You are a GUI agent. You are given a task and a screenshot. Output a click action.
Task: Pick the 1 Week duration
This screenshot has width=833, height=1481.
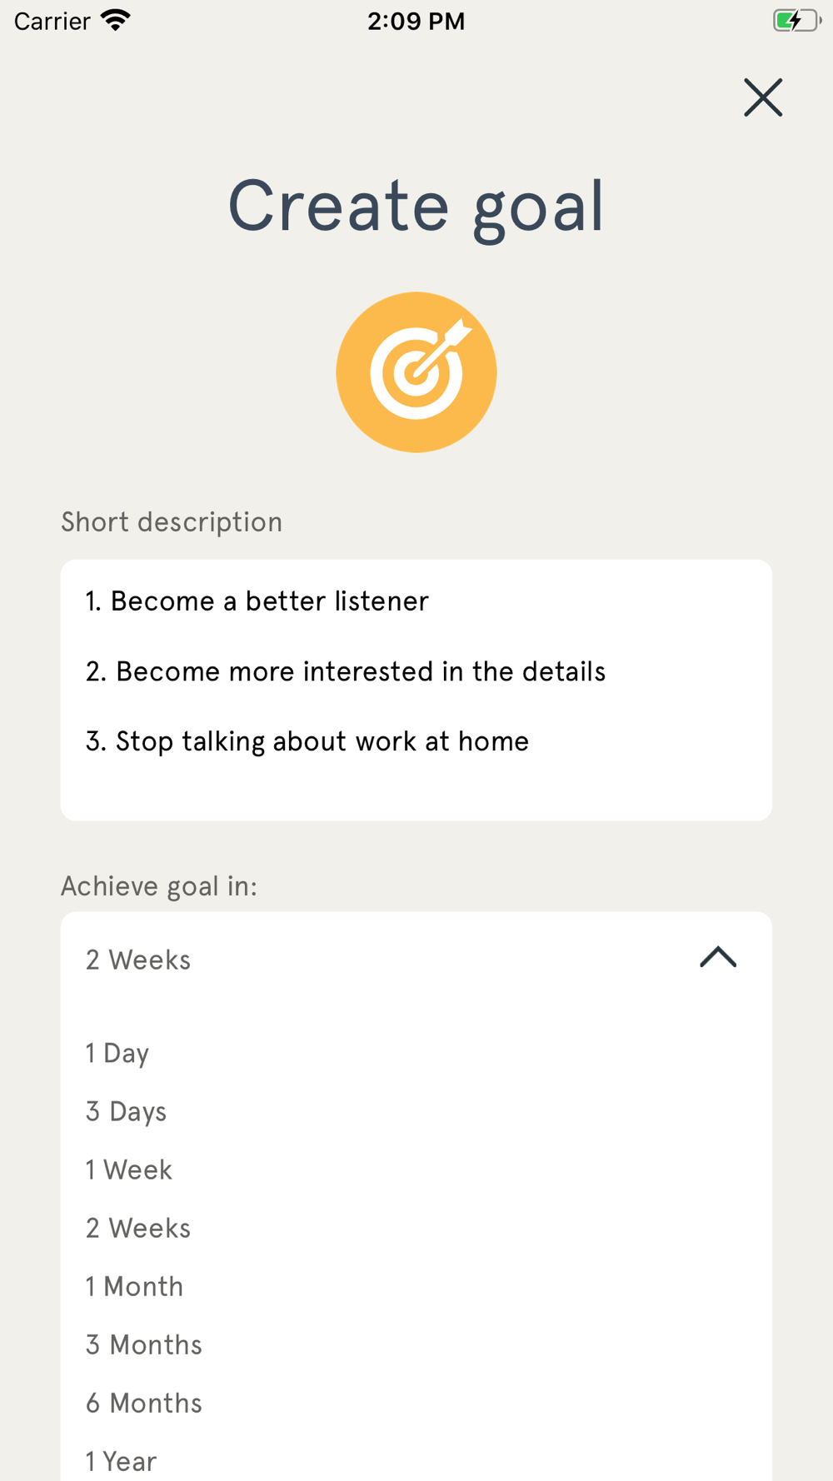(x=128, y=1170)
